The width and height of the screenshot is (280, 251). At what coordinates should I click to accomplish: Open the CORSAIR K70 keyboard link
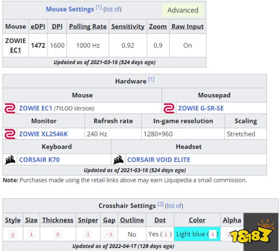pos(39,160)
